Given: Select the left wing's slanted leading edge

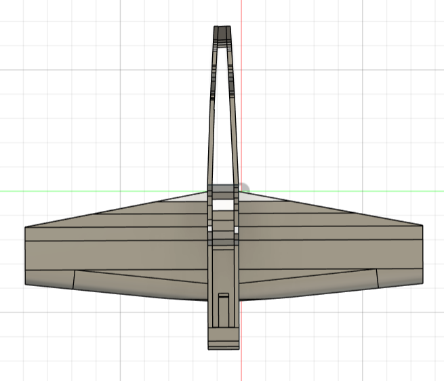Looking at the screenshot, I should [x=115, y=209].
